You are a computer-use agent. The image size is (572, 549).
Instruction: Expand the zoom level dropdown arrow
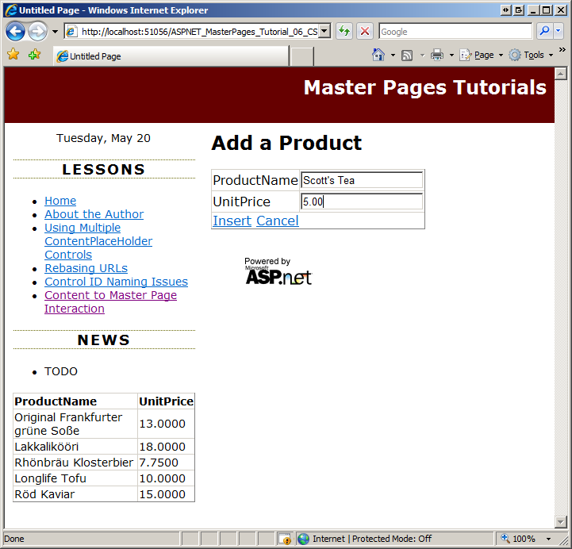point(548,539)
